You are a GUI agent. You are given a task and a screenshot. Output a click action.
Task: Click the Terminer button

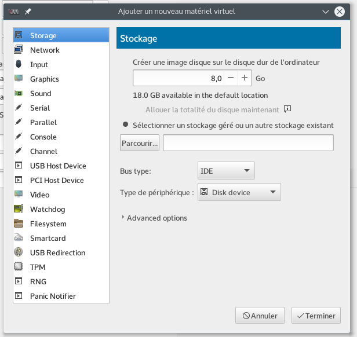click(316, 316)
